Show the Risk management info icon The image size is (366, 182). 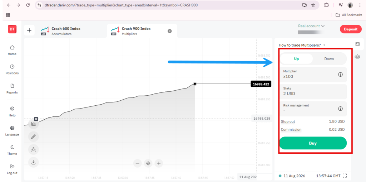click(x=340, y=109)
